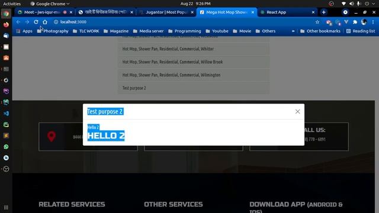Image resolution: width=379 pixels, height=213 pixels.
Task: Open the clock showing Aug 22 9:26 PM
Action: [195, 4]
